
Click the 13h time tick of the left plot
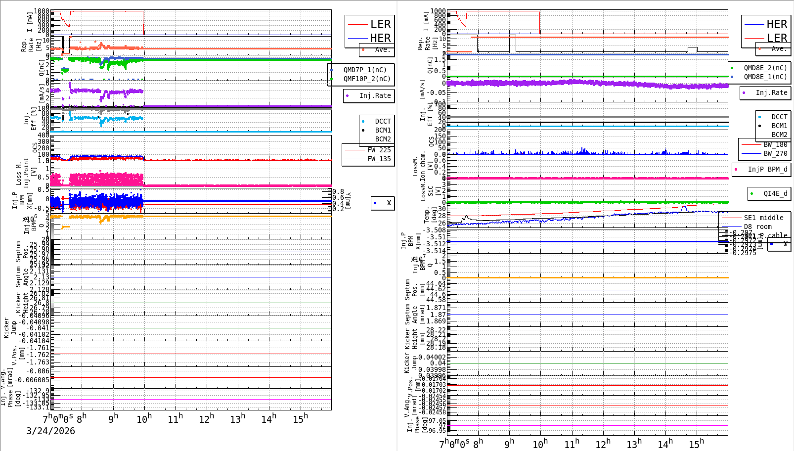(x=237, y=419)
